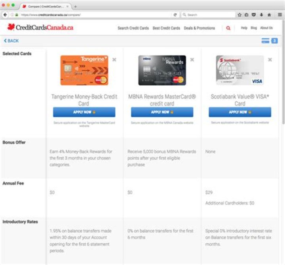
Task: Open the Blog page
Action: [254, 28]
